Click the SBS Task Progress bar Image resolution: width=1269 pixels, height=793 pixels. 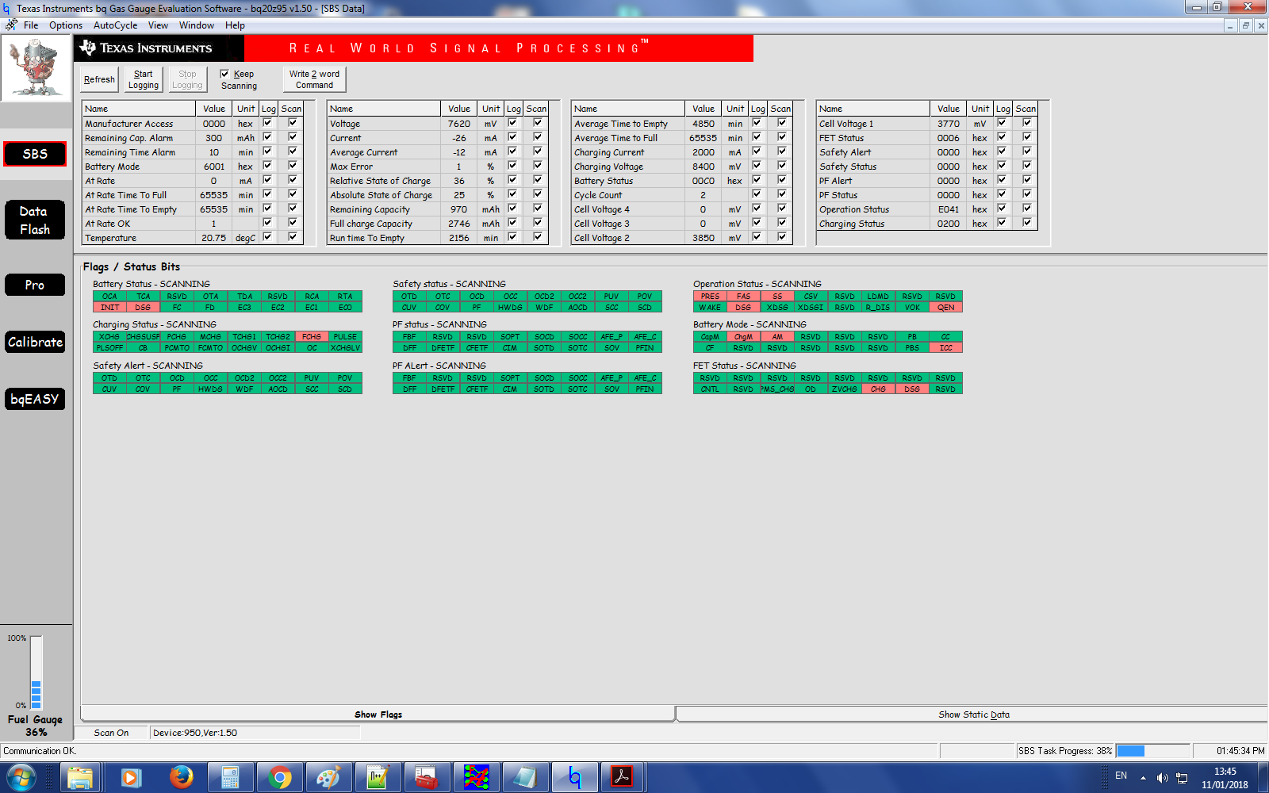(x=1152, y=751)
